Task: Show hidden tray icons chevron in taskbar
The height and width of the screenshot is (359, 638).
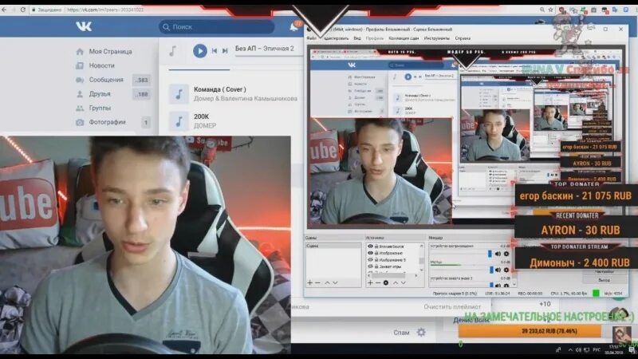Action: 570,349
